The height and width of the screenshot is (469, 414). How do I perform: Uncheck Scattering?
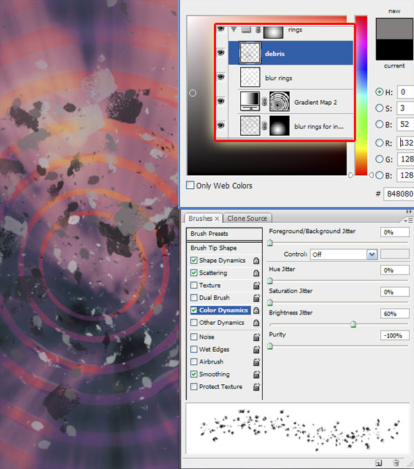click(x=194, y=273)
